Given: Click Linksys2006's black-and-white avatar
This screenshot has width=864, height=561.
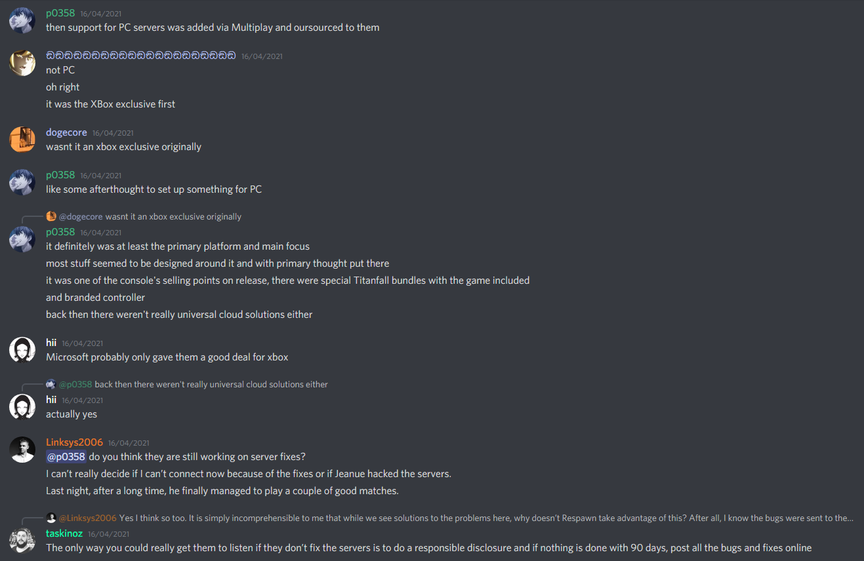Looking at the screenshot, I should click(x=22, y=450).
